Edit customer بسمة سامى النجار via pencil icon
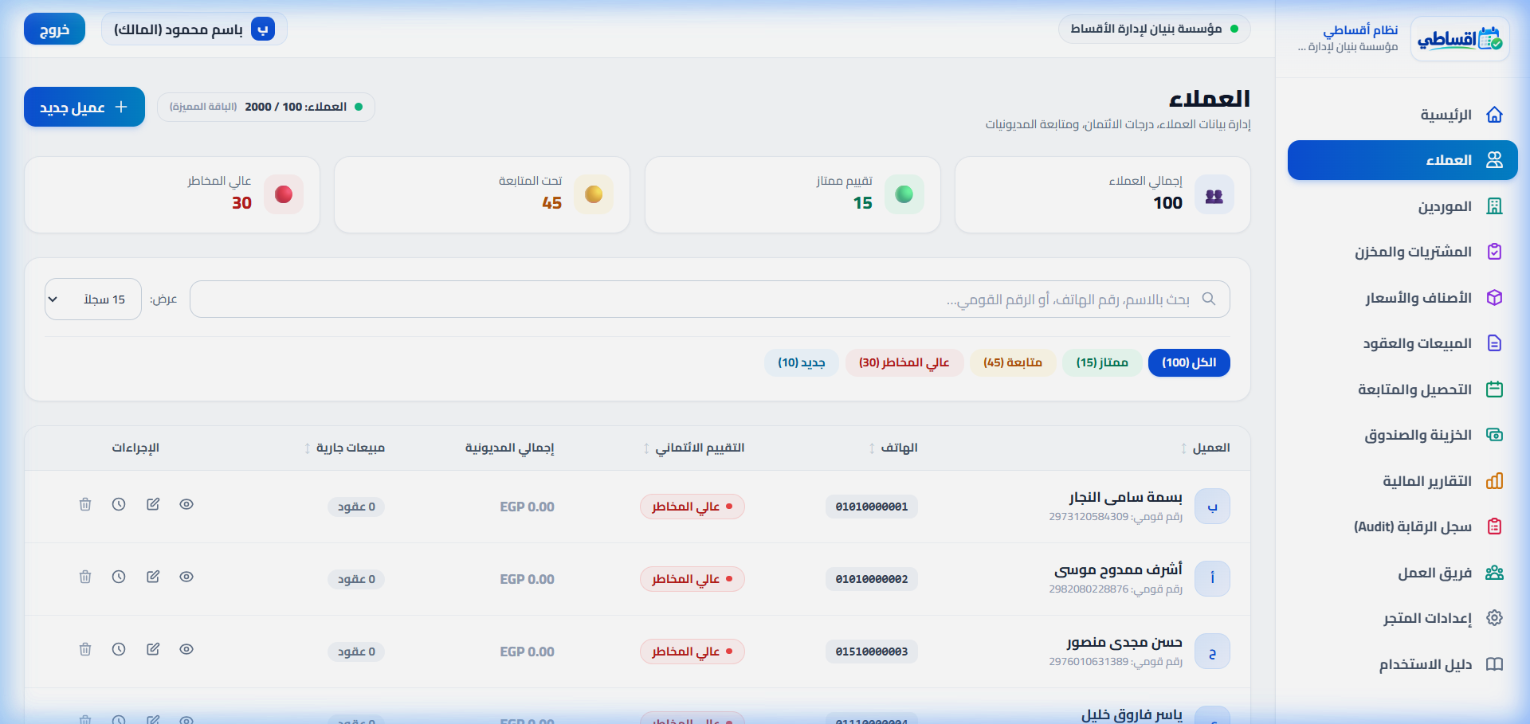The height and width of the screenshot is (724, 1530). (x=153, y=504)
